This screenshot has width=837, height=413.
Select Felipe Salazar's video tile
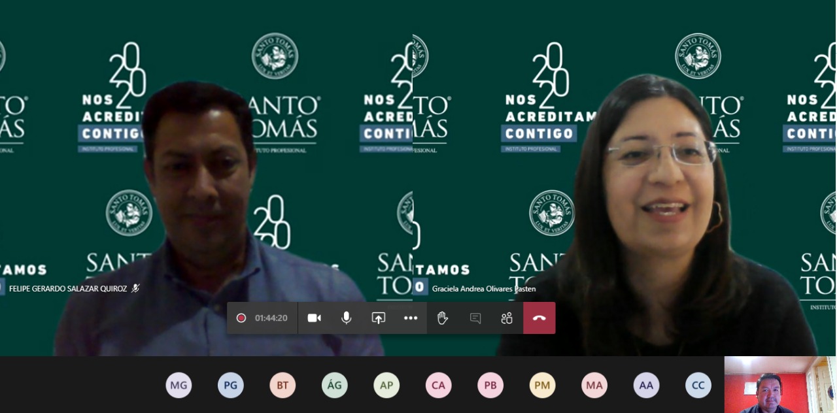coord(206,178)
